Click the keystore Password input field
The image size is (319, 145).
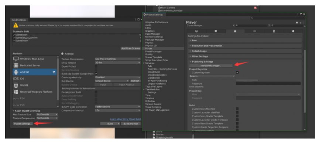(x=268, y=84)
